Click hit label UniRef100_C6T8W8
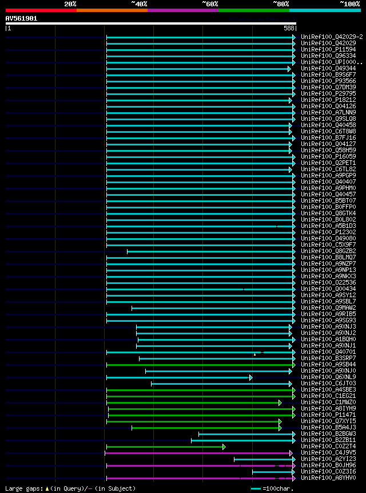The height and width of the screenshot is (493, 366). point(328,132)
